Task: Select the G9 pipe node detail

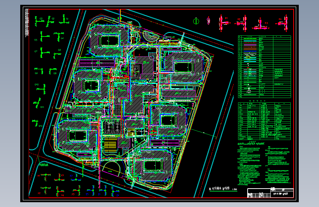Action: [39, 71]
